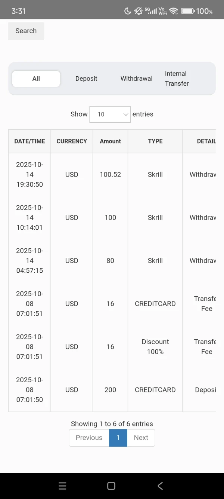224x499 pixels.
Task: Tap the Android back navigation icon
Action: (x=160, y=486)
